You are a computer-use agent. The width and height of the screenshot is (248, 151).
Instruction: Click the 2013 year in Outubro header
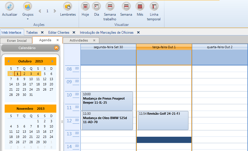(39, 61)
